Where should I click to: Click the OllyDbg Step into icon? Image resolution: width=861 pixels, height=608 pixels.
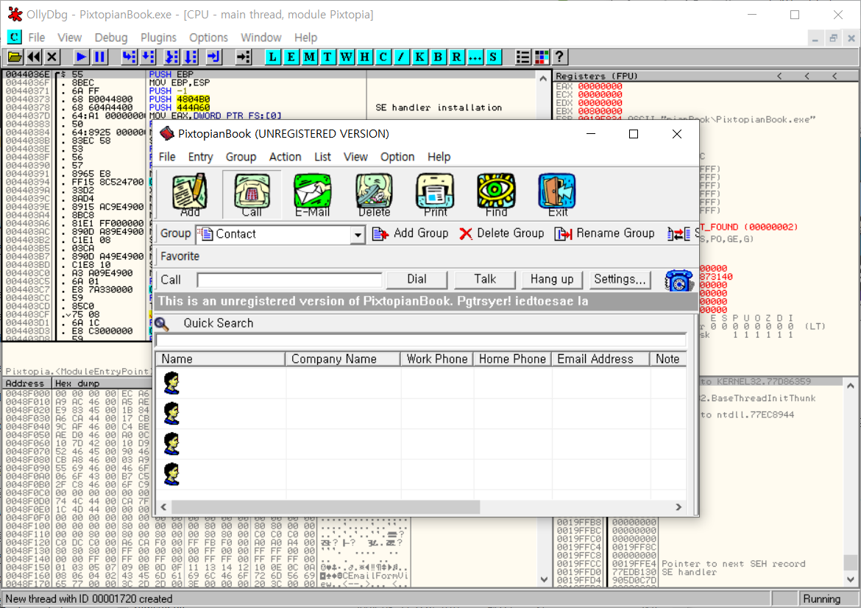click(129, 57)
